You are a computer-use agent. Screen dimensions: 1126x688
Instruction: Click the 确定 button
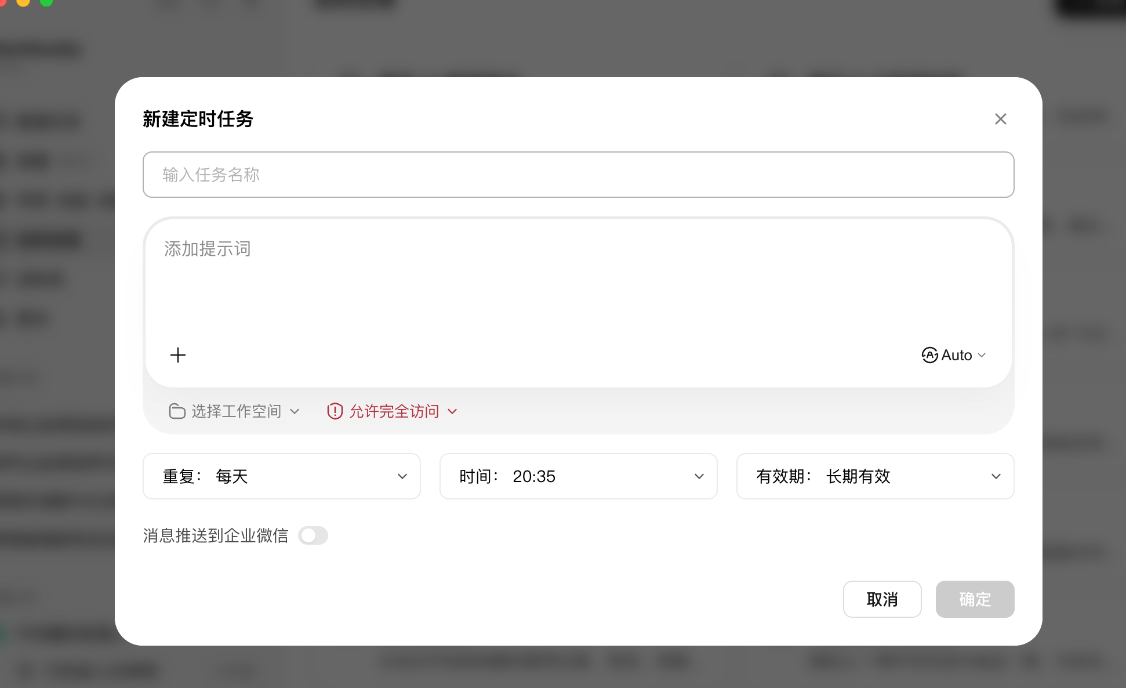(975, 599)
